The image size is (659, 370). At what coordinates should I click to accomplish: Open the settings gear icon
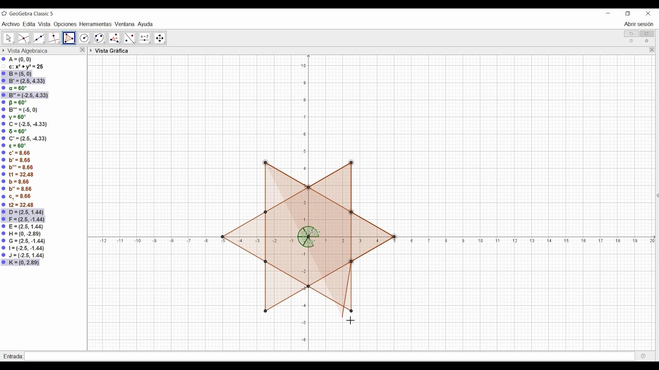(647, 41)
